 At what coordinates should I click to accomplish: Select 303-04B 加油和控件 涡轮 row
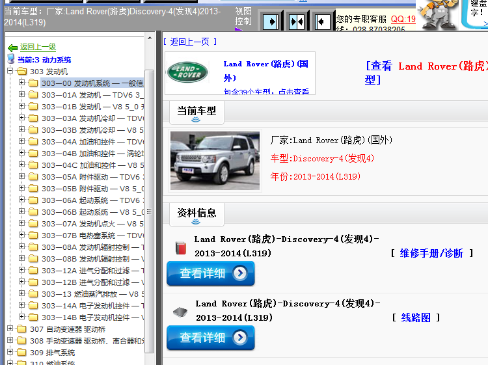point(92,154)
